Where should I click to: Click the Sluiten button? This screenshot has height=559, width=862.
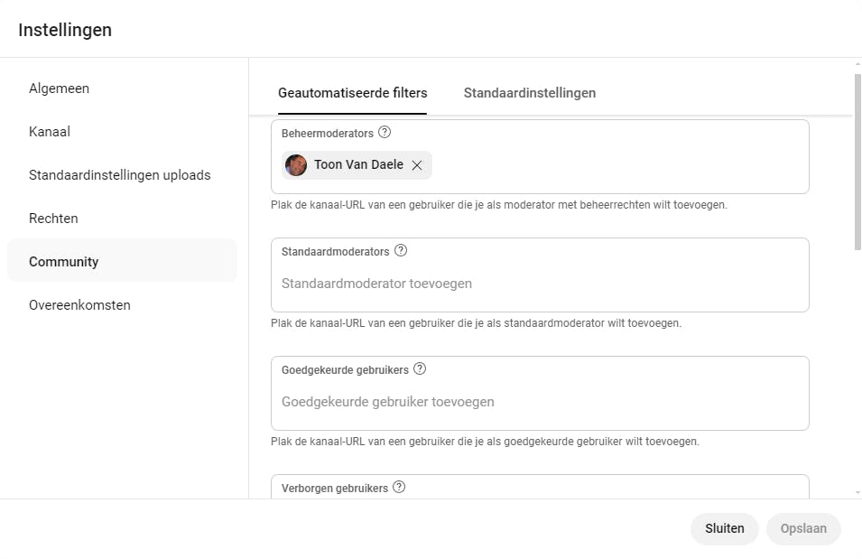point(724,528)
